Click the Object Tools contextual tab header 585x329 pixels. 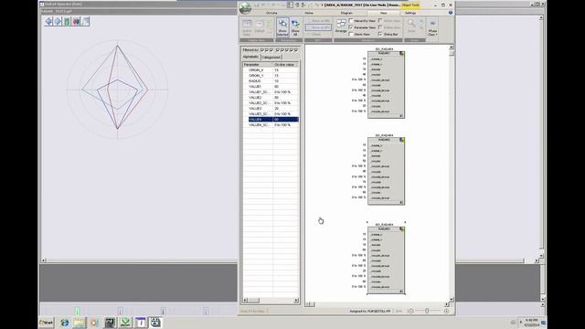click(x=410, y=5)
